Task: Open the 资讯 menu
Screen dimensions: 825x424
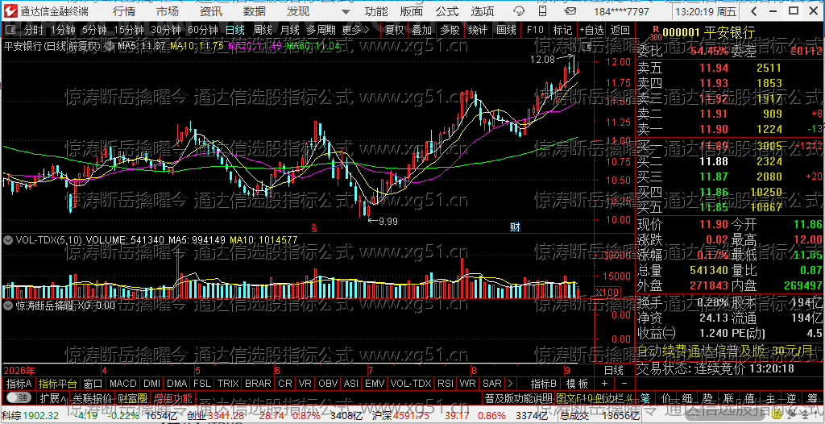Action: coord(211,11)
